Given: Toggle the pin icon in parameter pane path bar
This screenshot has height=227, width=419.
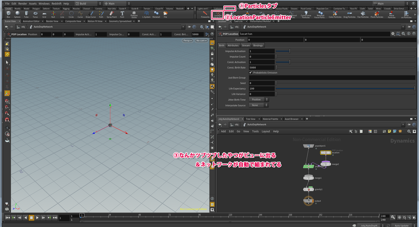Looking at the screenshot, I should pos(409,27).
